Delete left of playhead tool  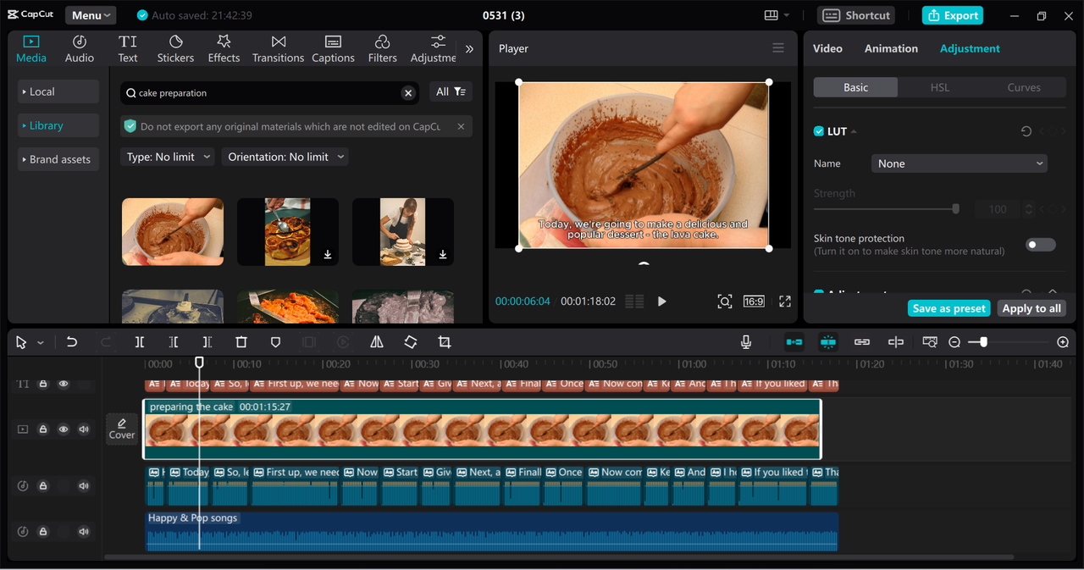click(174, 342)
